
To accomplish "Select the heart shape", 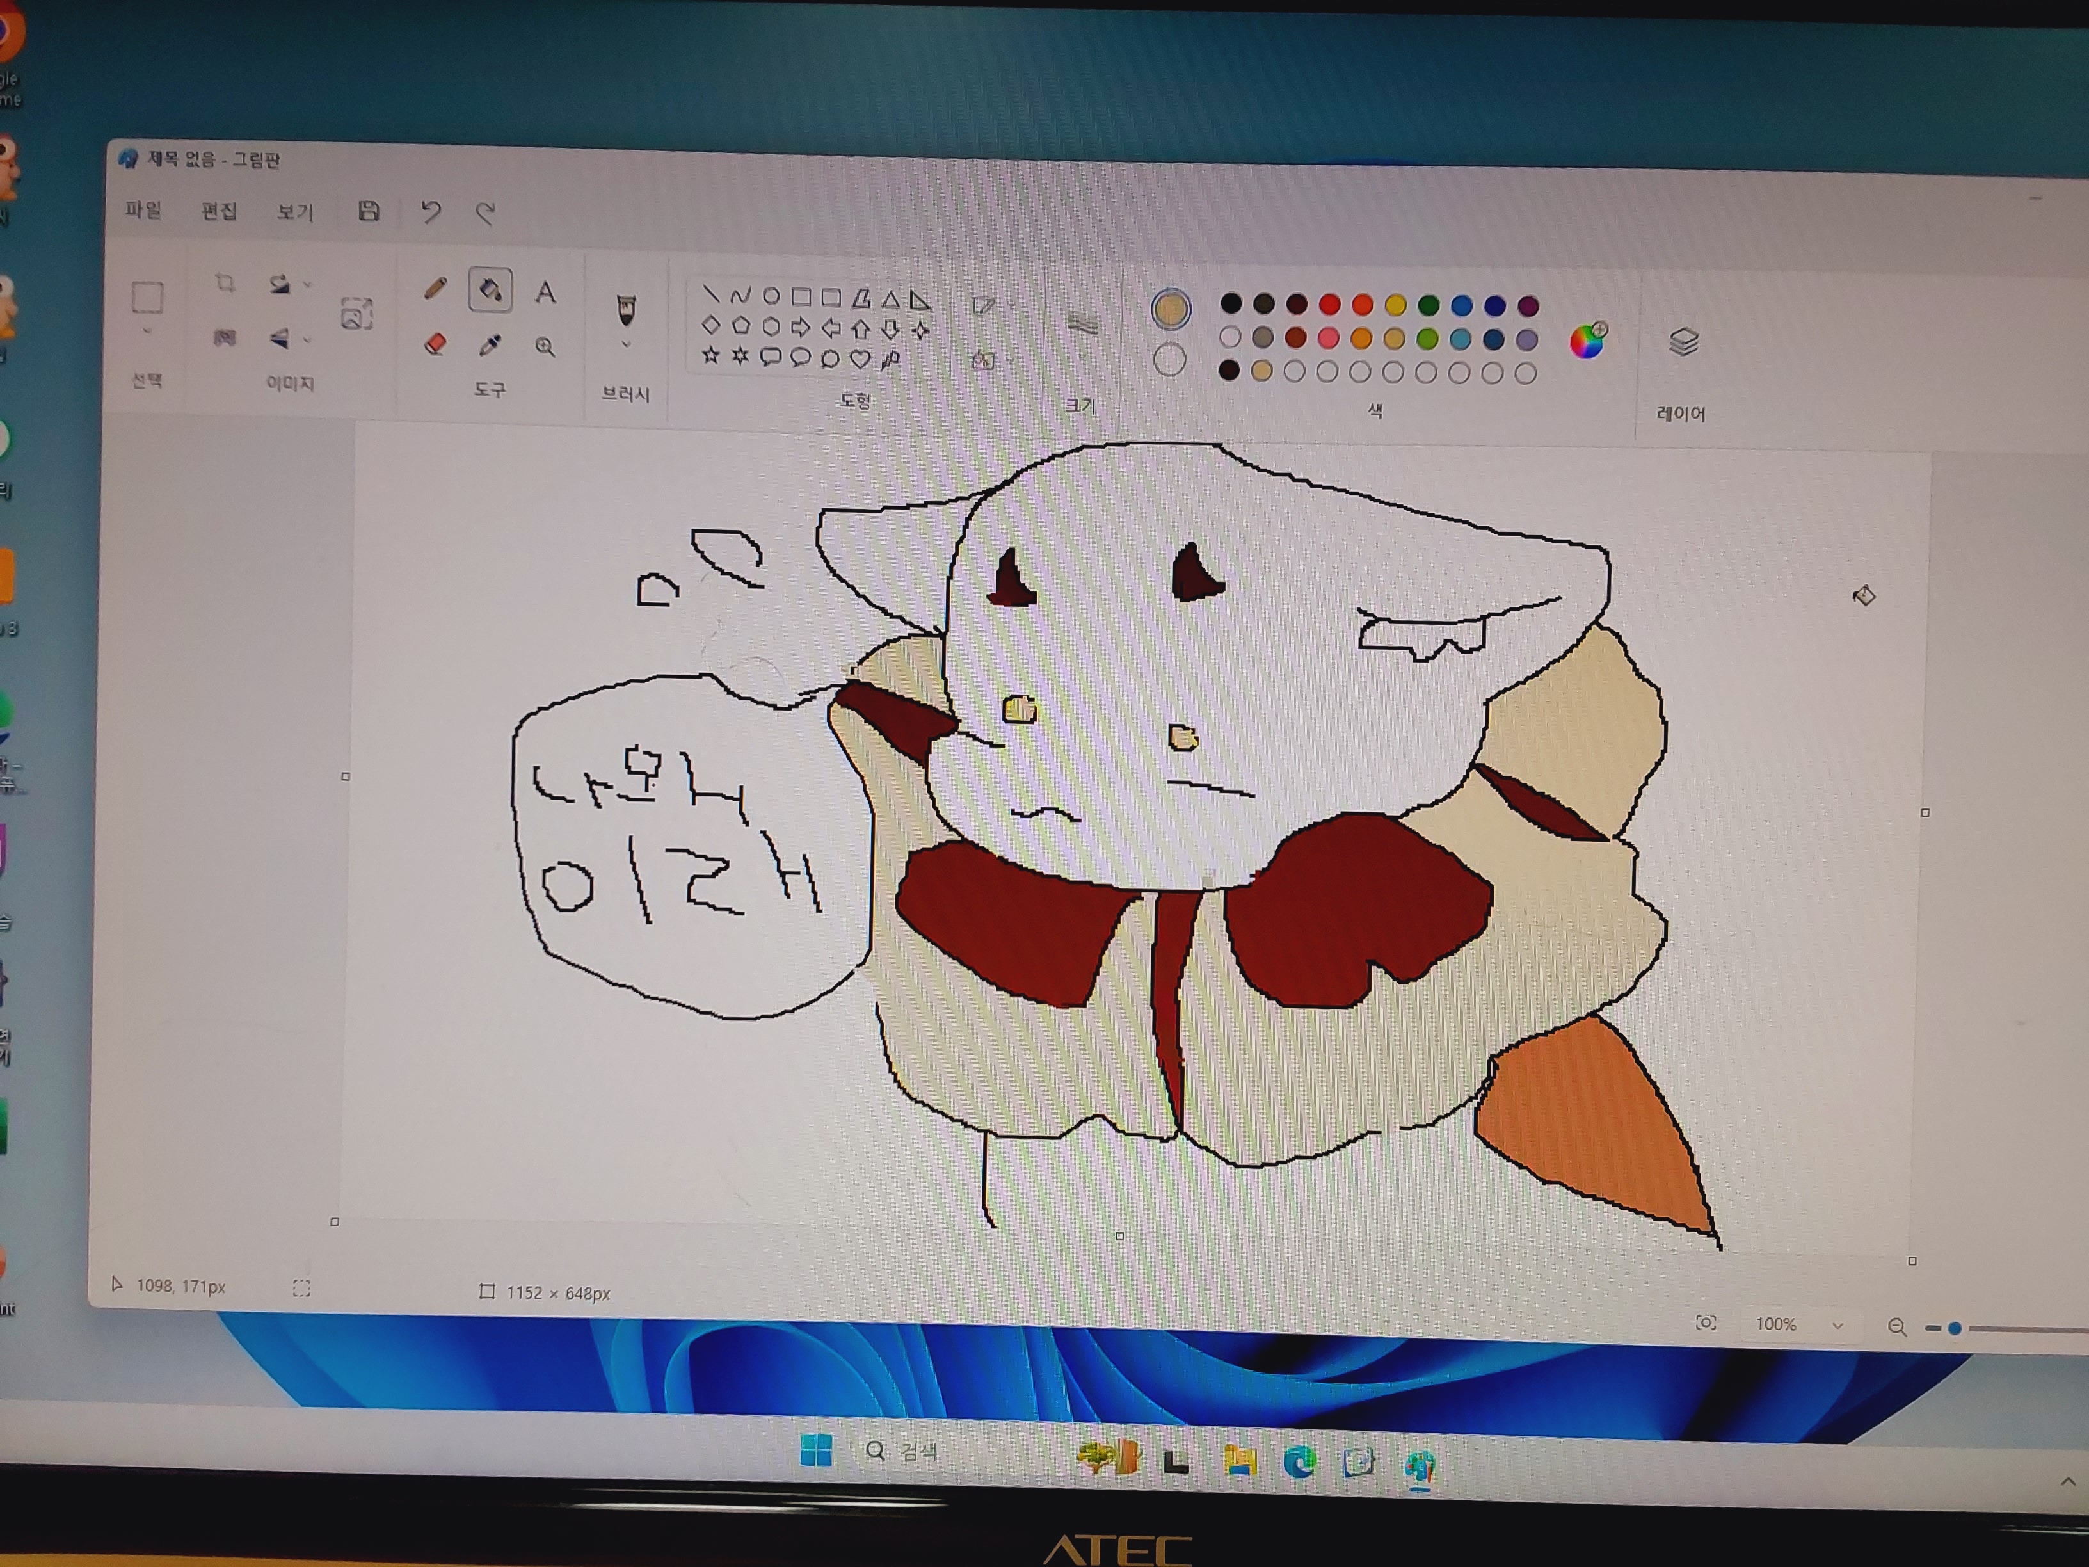I will [x=860, y=359].
